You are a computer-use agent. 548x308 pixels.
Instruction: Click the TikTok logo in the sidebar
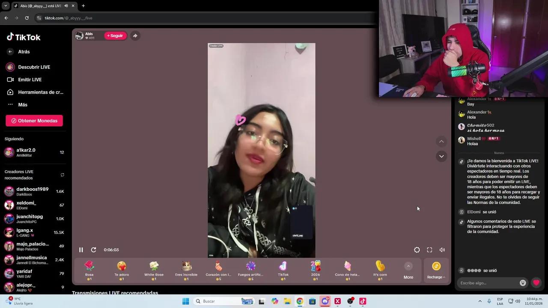pyautogui.click(x=24, y=37)
